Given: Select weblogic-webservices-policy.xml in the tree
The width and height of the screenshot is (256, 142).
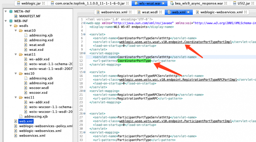Looking at the screenshot, I should [46, 126].
